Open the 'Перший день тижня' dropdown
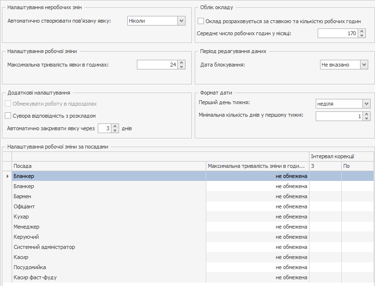375x286 pixels. [x=366, y=104]
